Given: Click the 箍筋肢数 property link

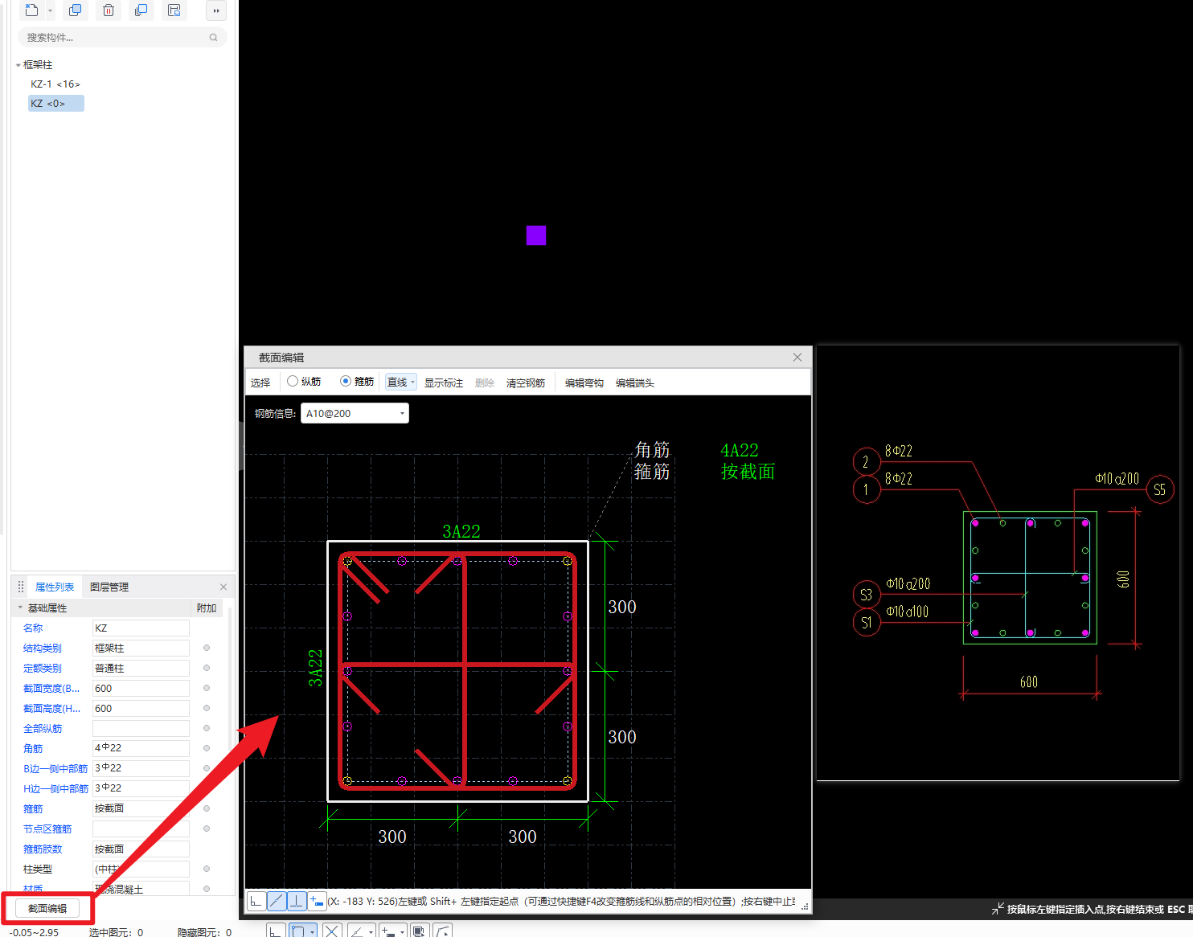Looking at the screenshot, I should [x=43, y=849].
